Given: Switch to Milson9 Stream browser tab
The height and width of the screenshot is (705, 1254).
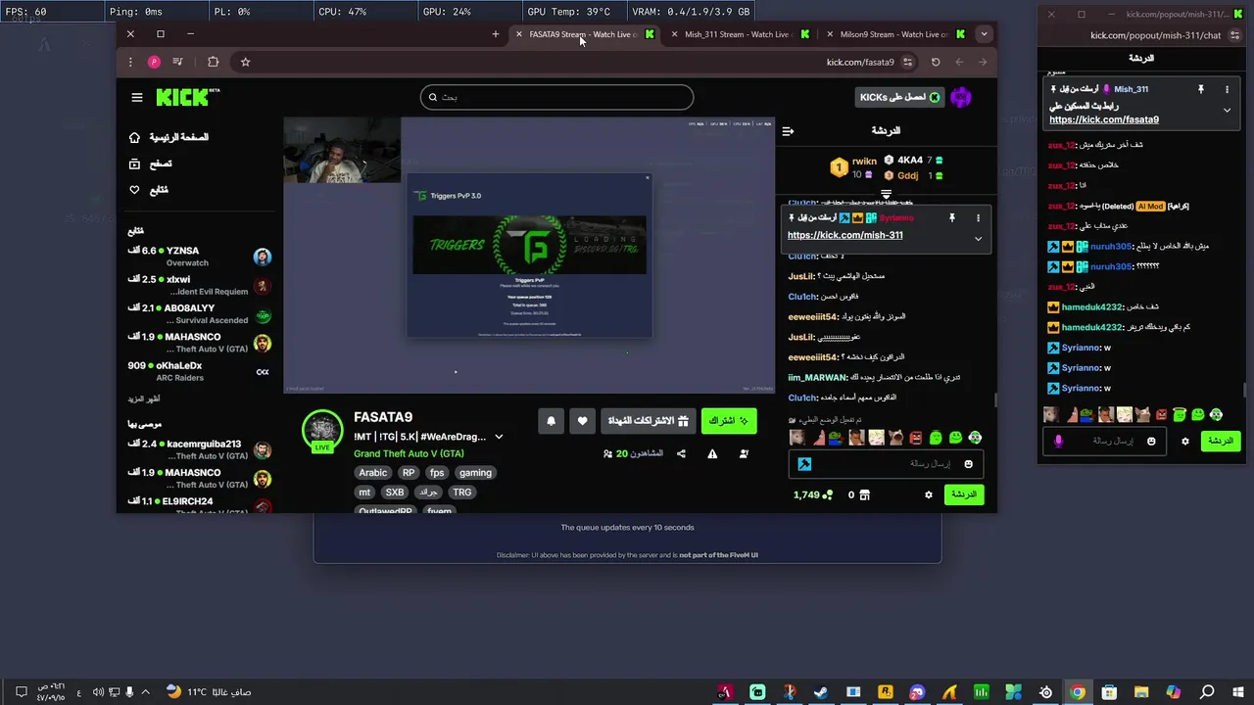Looking at the screenshot, I should (x=894, y=34).
